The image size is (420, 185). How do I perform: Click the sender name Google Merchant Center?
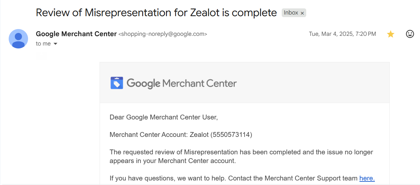coord(76,34)
